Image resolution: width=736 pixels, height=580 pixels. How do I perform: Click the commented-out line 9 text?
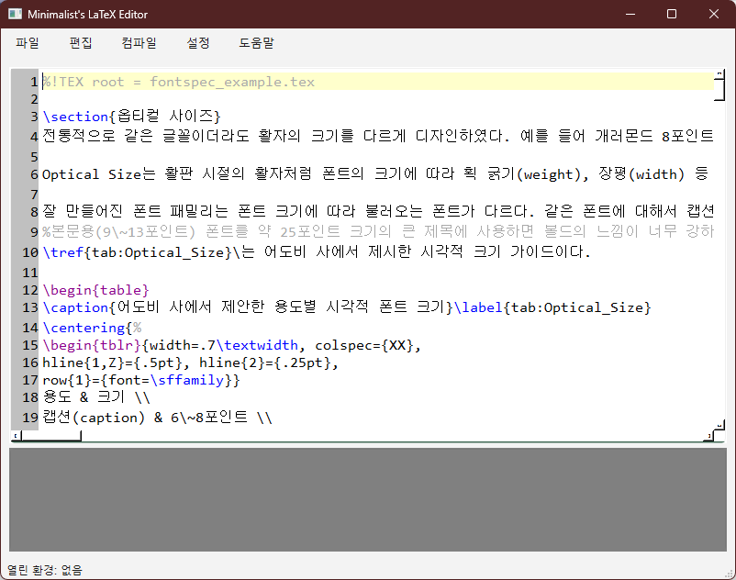378,231
